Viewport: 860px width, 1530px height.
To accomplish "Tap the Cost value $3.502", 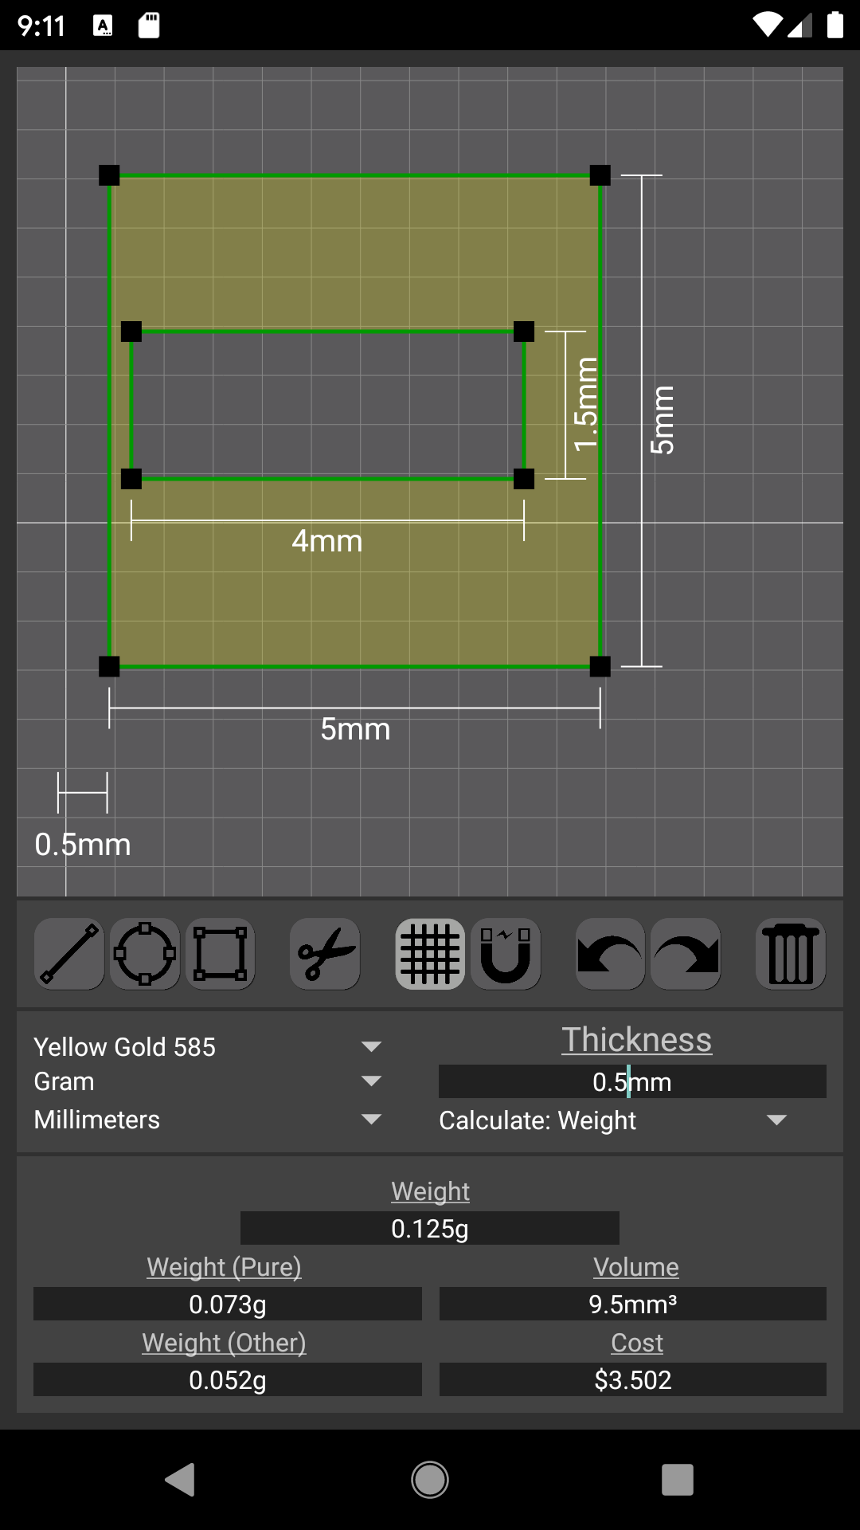I will click(633, 1379).
